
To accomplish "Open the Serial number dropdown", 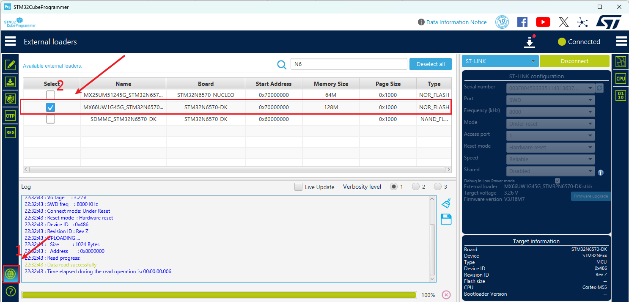I will pyautogui.click(x=550, y=88).
